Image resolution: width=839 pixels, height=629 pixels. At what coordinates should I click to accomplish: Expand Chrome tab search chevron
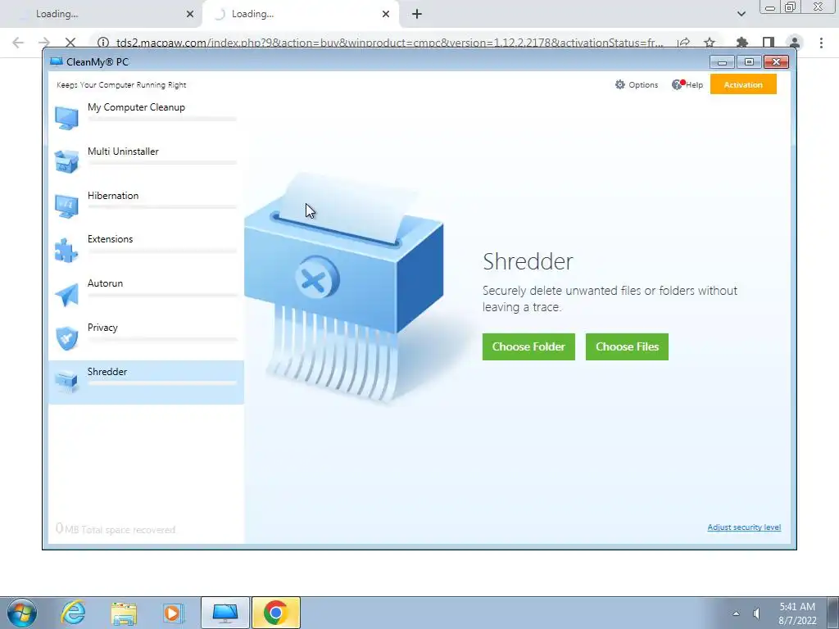(741, 14)
